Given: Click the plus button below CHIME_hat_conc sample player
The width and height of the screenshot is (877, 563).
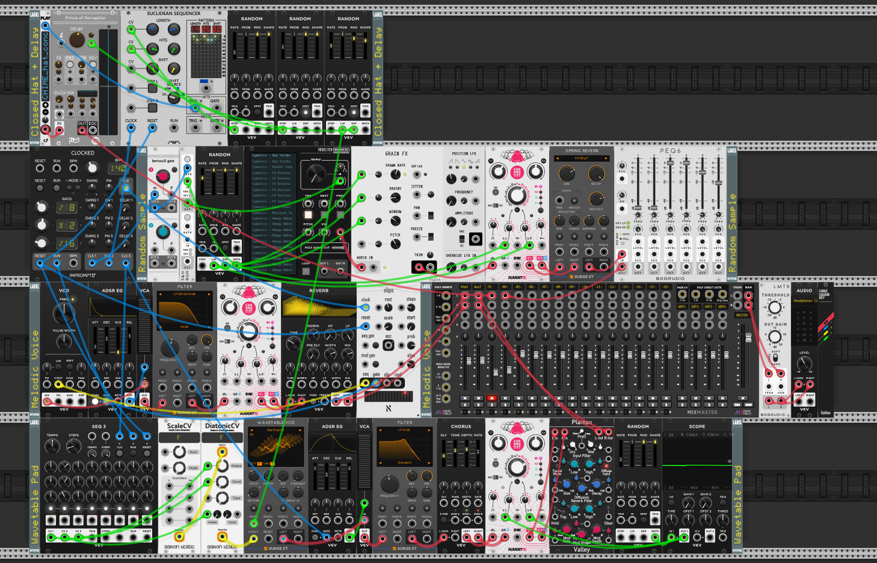Looking at the screenshot, I should coord(46,105).
